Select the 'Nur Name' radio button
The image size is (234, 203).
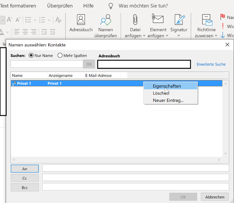point(31,55)
